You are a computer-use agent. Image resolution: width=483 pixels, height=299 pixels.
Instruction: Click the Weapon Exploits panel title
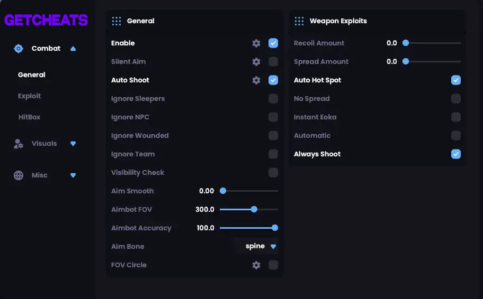click(x=338, y=21)
